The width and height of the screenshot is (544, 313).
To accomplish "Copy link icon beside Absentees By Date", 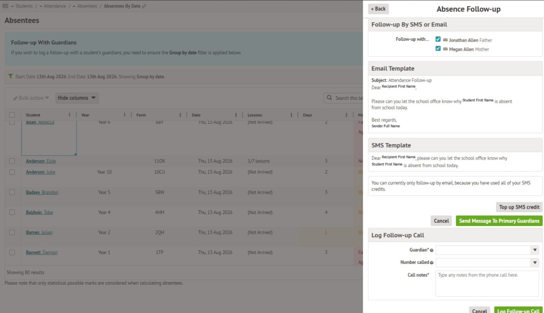I will click(x=144, y=6).
